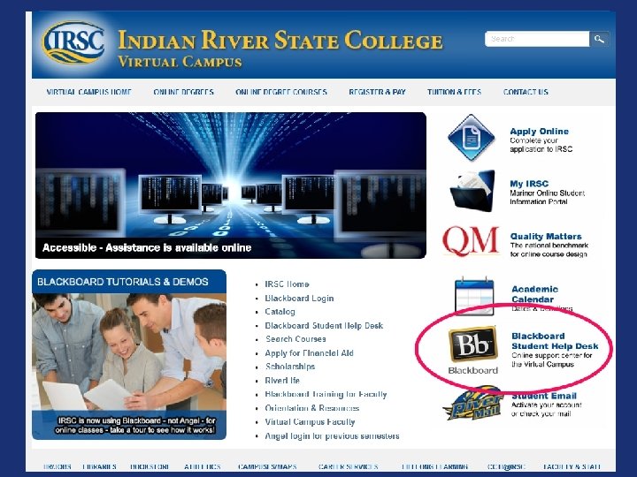
Task: Click the Career Services footer link
Action: tap(349, 467)
